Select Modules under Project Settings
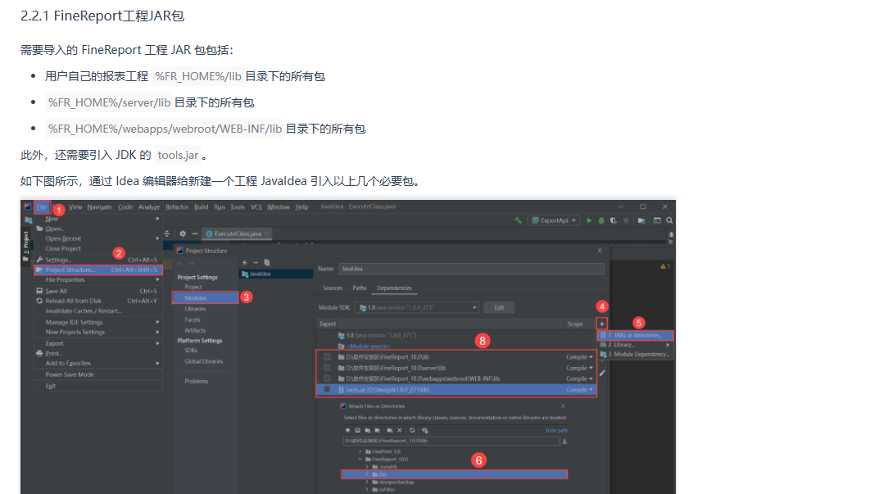Viewport: 884px width, 494px height. (x=205, y=297)
